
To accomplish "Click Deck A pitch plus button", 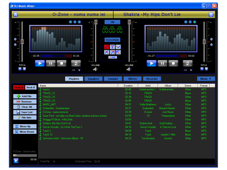I will point(24,69).
